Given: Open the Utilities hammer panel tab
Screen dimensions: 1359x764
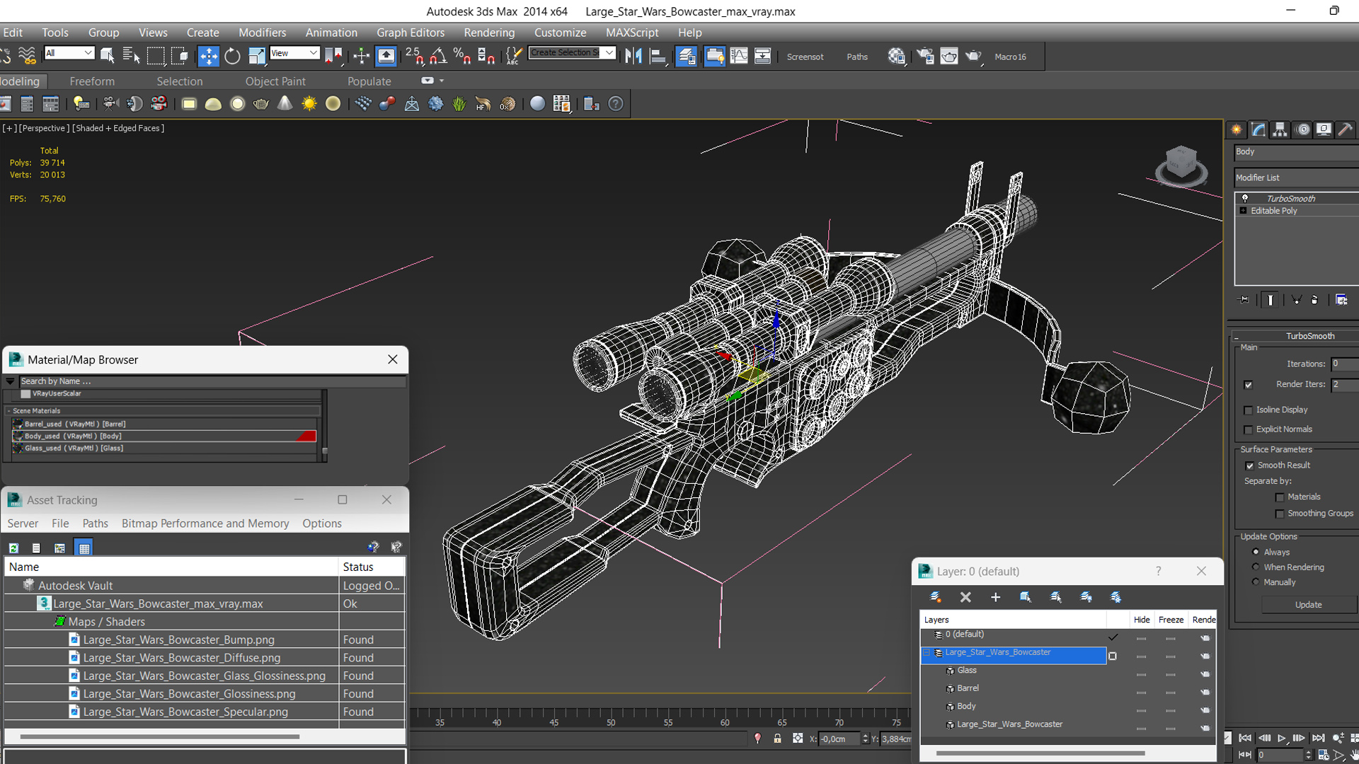Looking at the screenshot, I should (x=1346, y=129).
